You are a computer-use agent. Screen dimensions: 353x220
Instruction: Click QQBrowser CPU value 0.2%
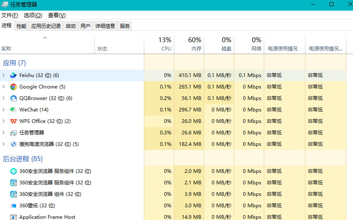coord(166,98)
